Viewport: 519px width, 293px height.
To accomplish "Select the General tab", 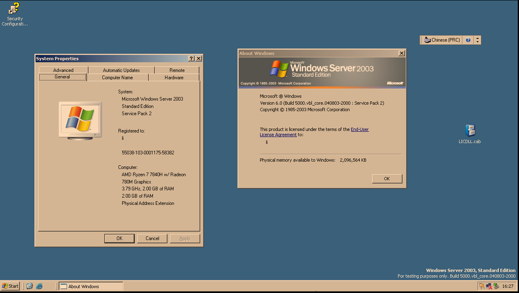I will [x=62, y=77].
